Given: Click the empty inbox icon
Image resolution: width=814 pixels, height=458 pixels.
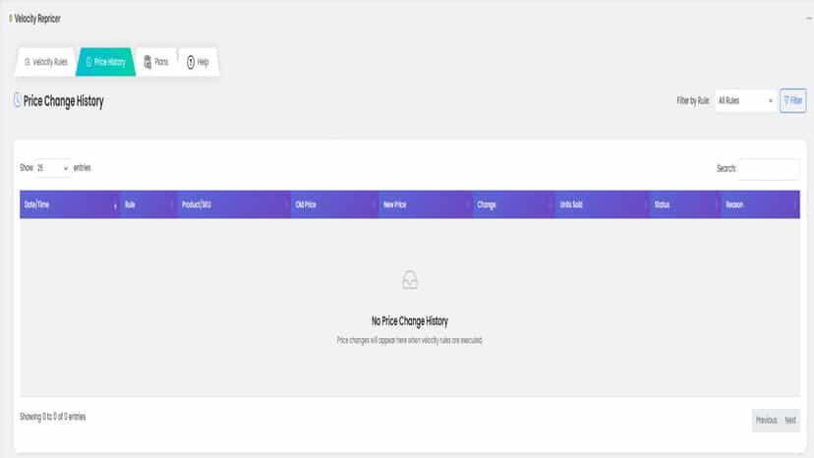Looking at the screenshot, I should tap(410, 280).
